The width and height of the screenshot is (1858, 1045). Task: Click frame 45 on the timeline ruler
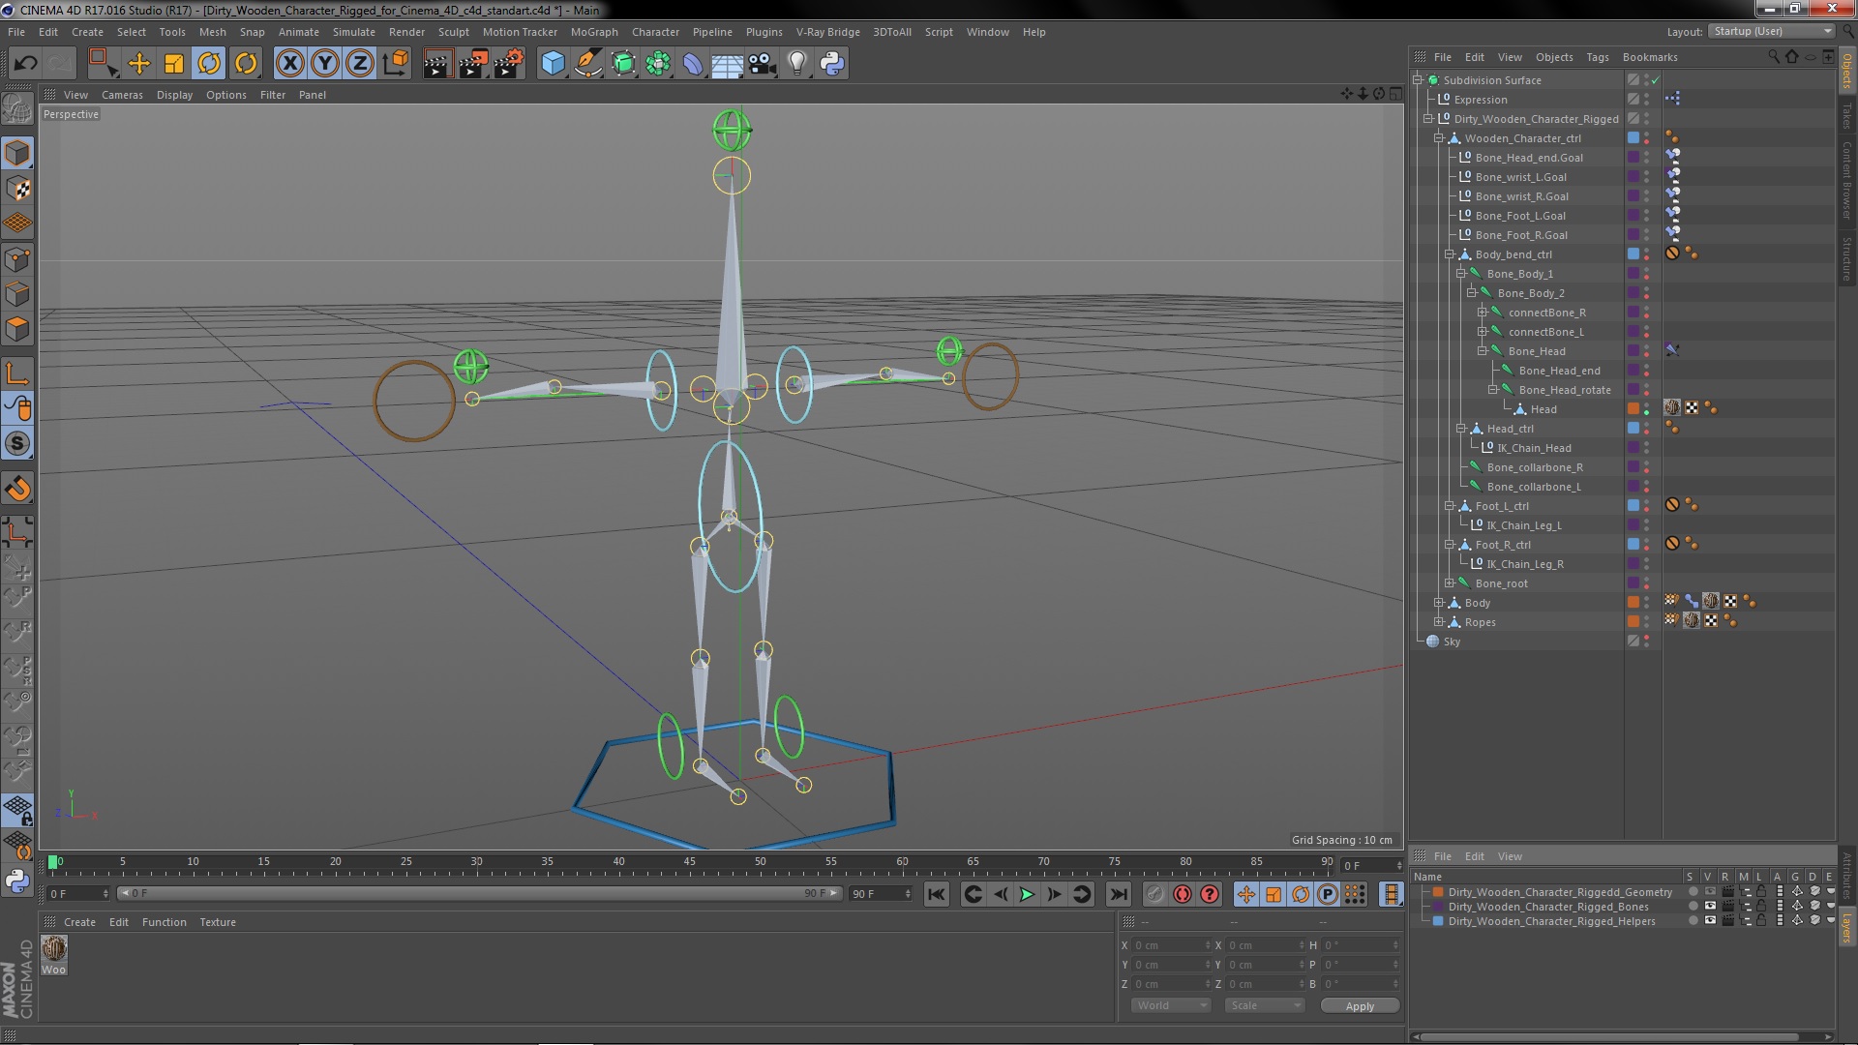click(x=689, y=861)
